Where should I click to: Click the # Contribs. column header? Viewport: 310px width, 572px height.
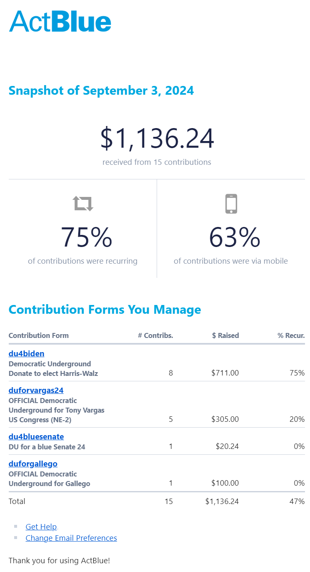(155, 335)
